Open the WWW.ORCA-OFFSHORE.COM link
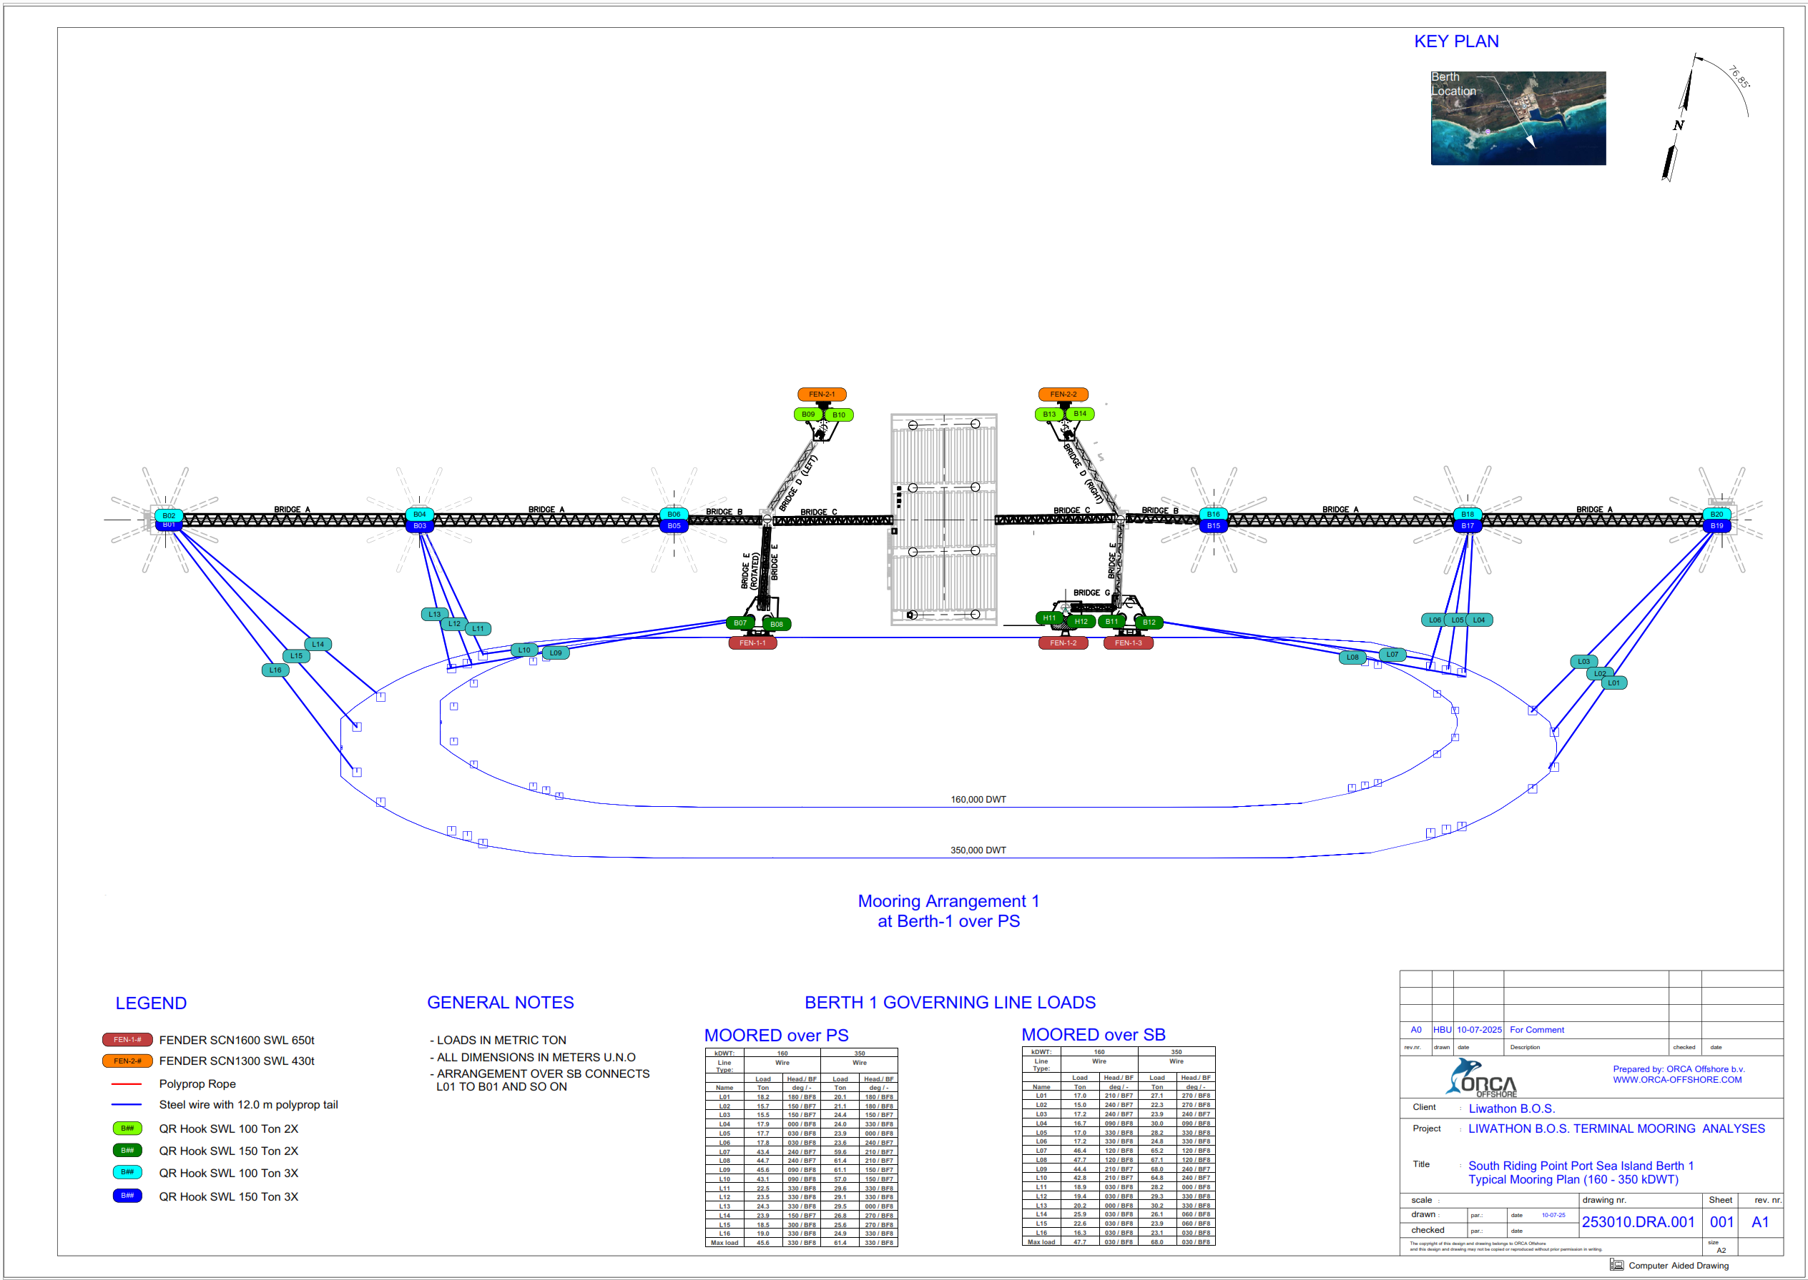1808x1280 pixels. (1676, 1080)
